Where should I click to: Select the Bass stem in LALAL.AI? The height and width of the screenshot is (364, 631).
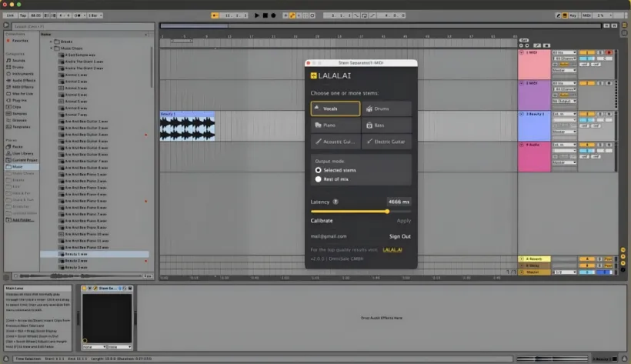[387, 125]
